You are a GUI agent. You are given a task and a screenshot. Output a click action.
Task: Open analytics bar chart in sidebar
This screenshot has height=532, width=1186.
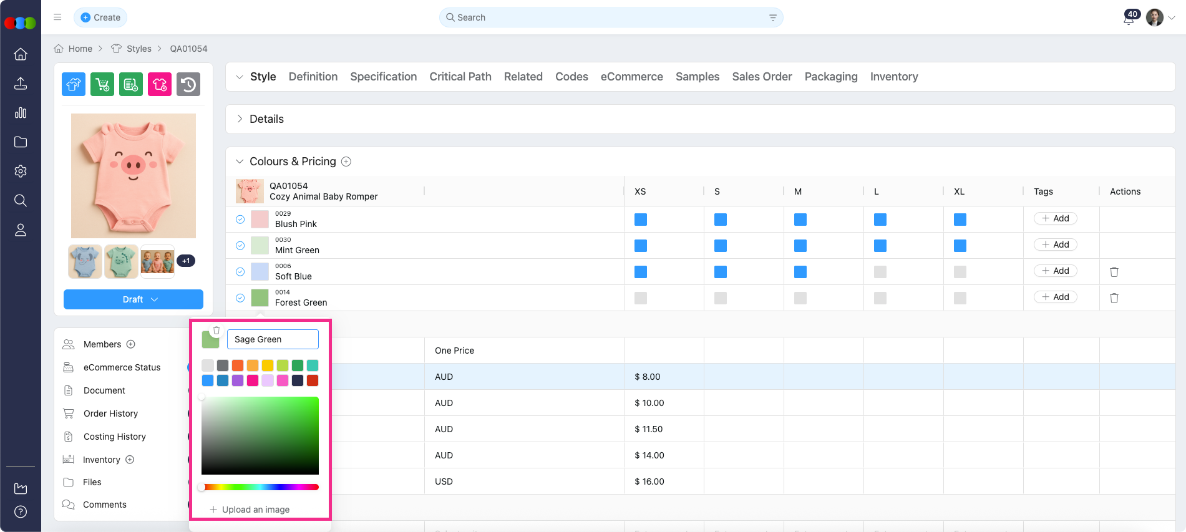21,113
